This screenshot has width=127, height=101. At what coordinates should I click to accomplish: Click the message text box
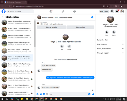70,94
